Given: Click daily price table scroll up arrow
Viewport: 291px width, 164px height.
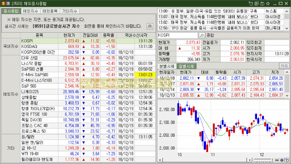Looking at the screenshot, I should pos(287,72).
